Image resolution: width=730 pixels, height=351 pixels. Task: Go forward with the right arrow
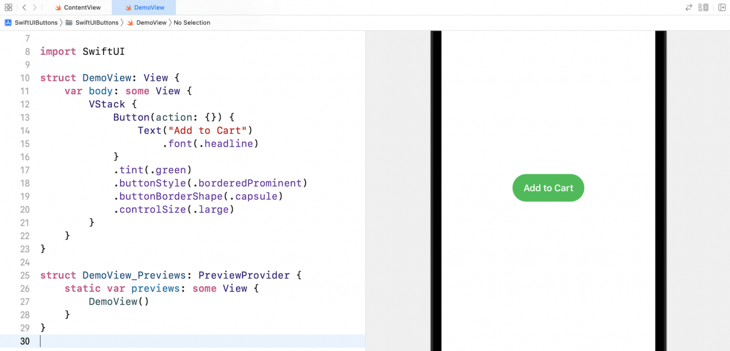coord(35,8)
